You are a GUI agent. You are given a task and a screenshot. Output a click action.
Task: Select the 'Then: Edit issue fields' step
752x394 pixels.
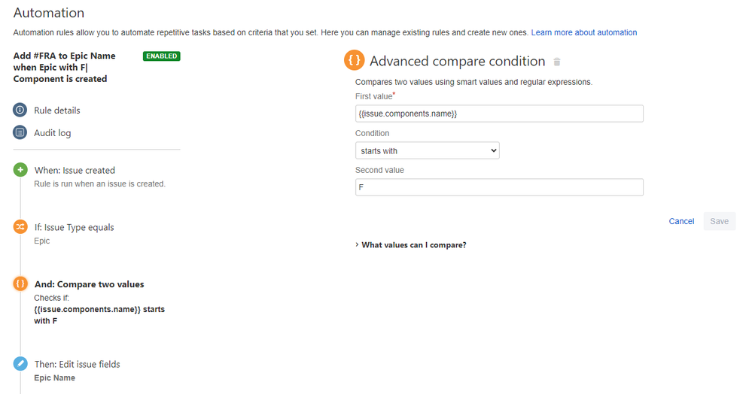click(77, 365)
